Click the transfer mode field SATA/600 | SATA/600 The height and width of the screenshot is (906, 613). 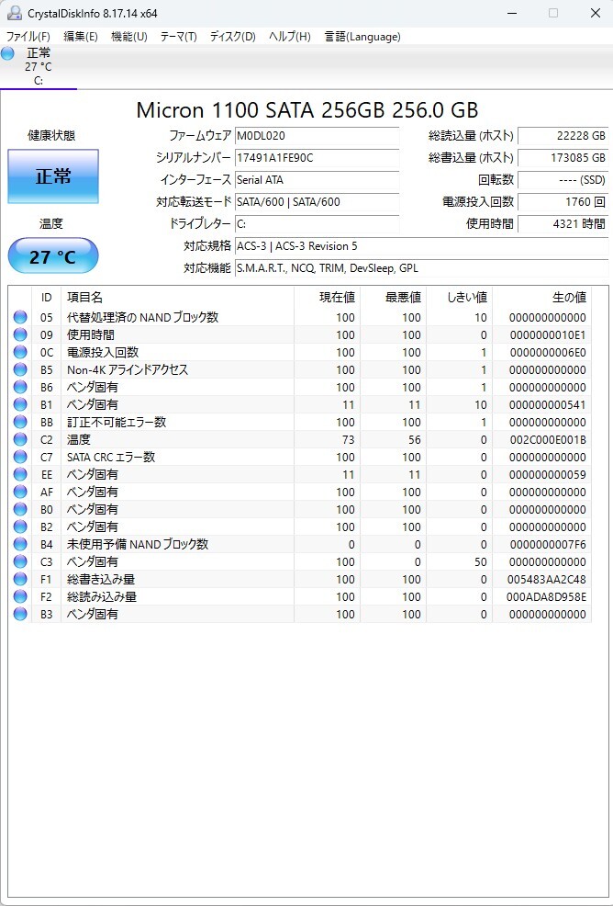point(317,201)
